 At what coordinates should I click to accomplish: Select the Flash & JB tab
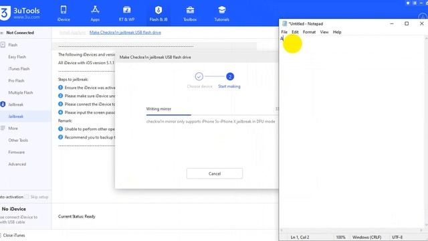[x=158, y=13]
